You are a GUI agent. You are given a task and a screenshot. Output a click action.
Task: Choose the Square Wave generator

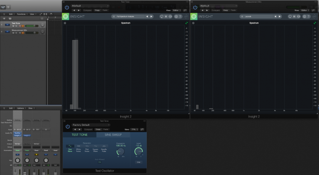95,147
